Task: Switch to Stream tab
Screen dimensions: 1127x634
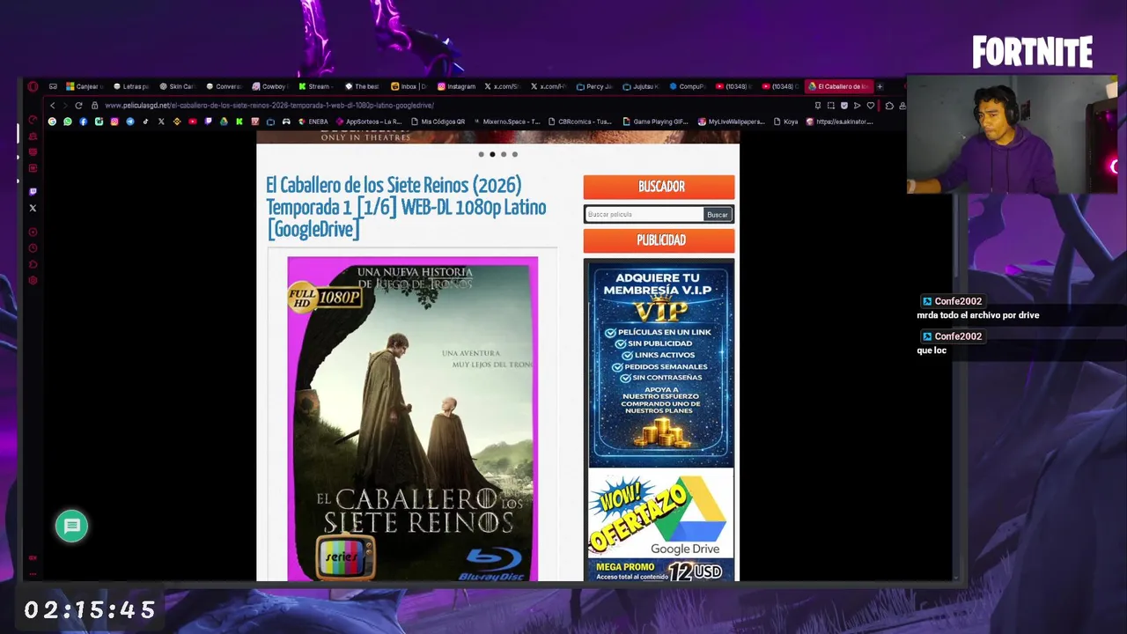Action: pos(316,86)
